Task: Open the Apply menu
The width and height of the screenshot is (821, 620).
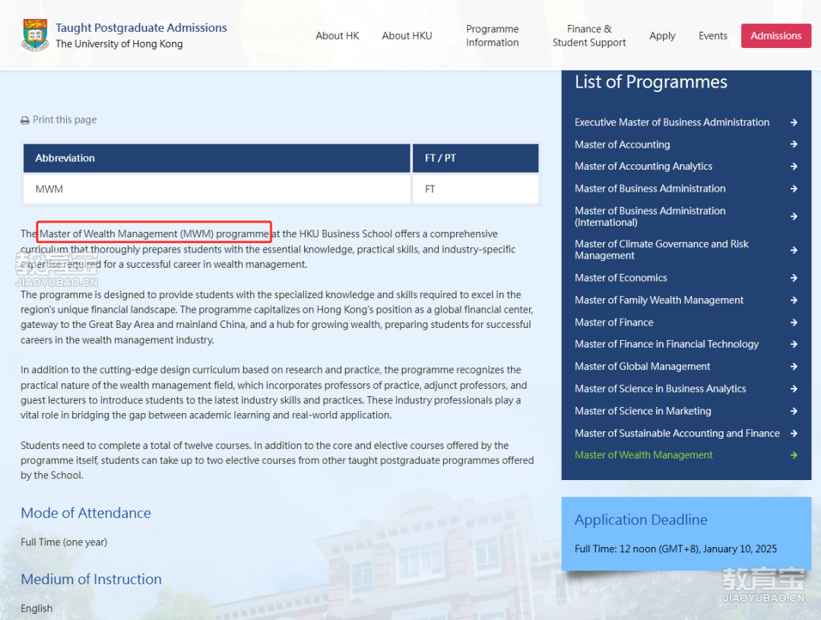Action: (662, 36)
